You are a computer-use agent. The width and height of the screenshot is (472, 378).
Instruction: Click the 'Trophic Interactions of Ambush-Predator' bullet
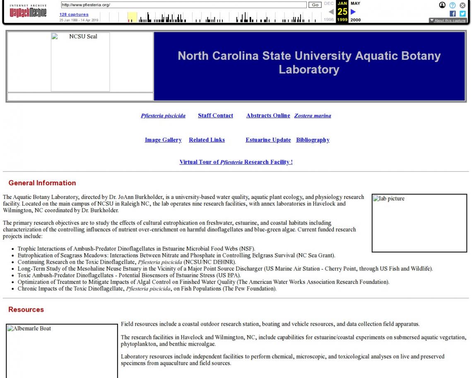tap(136, 249)
